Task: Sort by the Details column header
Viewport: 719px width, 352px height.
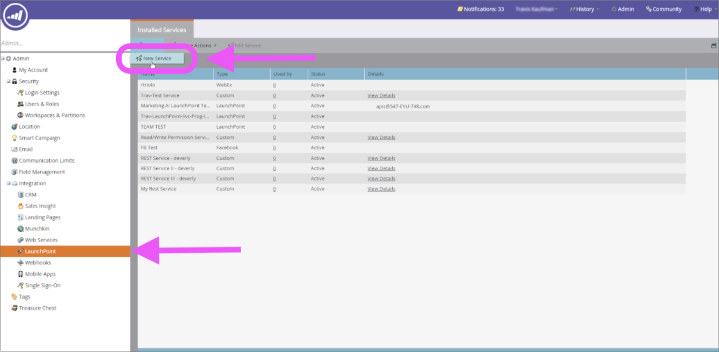Action: click(525, 74)
